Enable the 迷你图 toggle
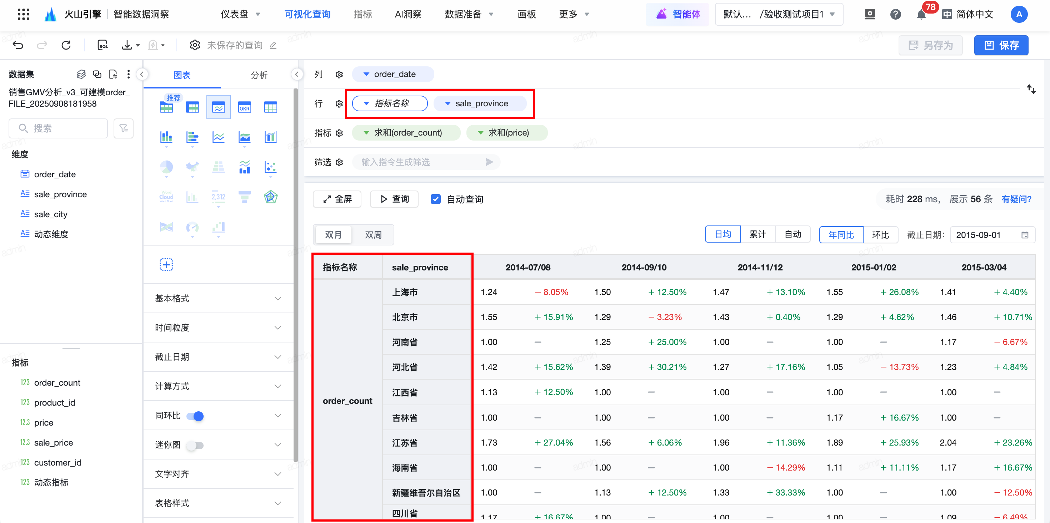 click(195, 445)
